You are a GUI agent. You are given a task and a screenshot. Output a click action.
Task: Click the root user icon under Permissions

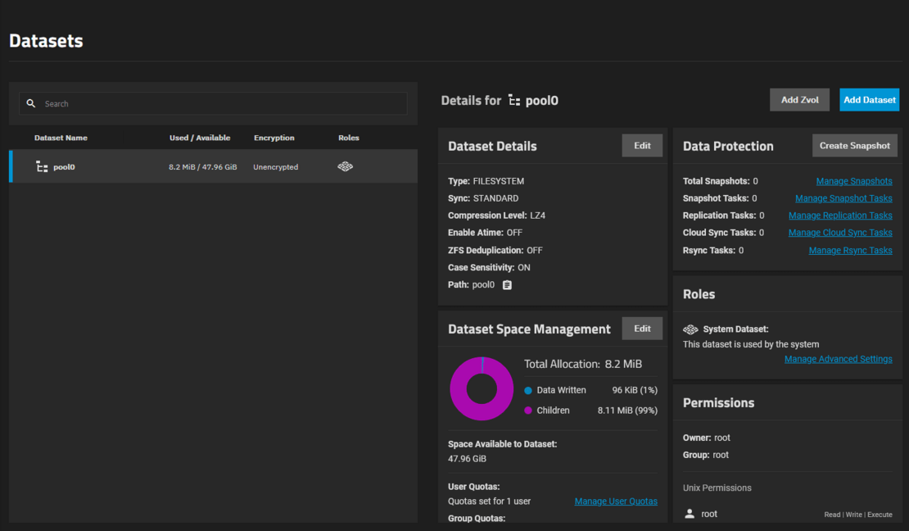click(x=689, y=513)
